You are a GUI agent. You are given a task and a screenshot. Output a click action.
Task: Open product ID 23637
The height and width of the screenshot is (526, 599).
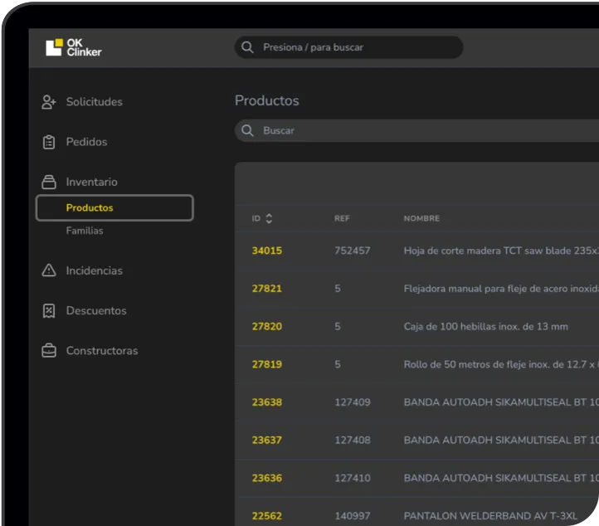pyautogui.click(x=266, y=440)
